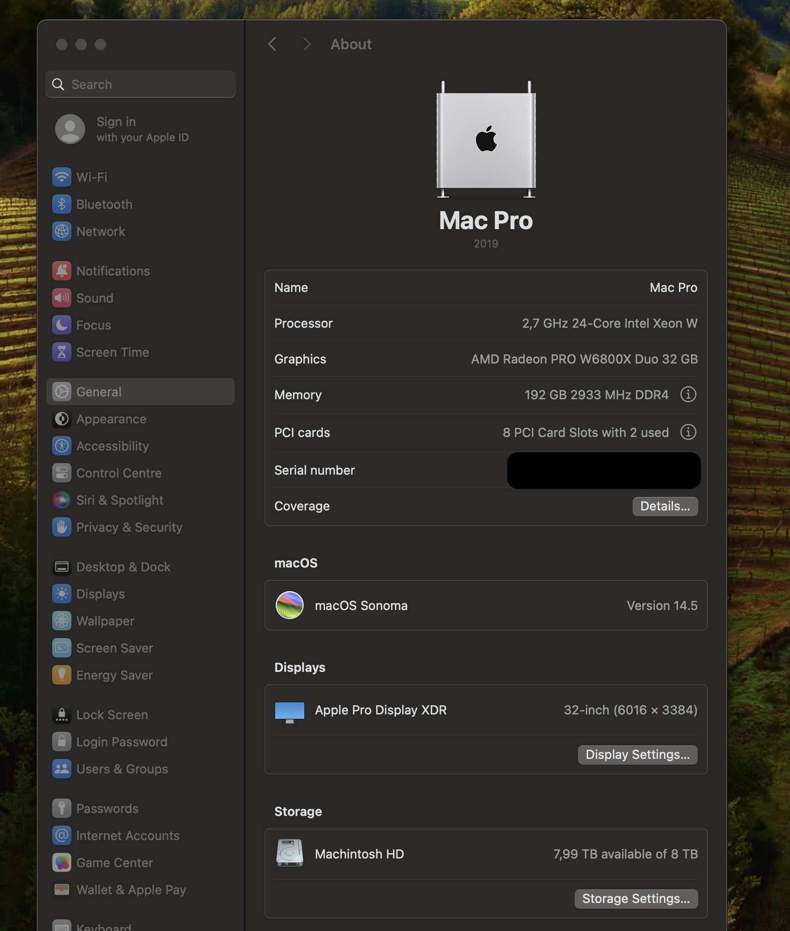
Task: Open Storage Settings button
Action: pyautogui.click(x=636, y=899)
